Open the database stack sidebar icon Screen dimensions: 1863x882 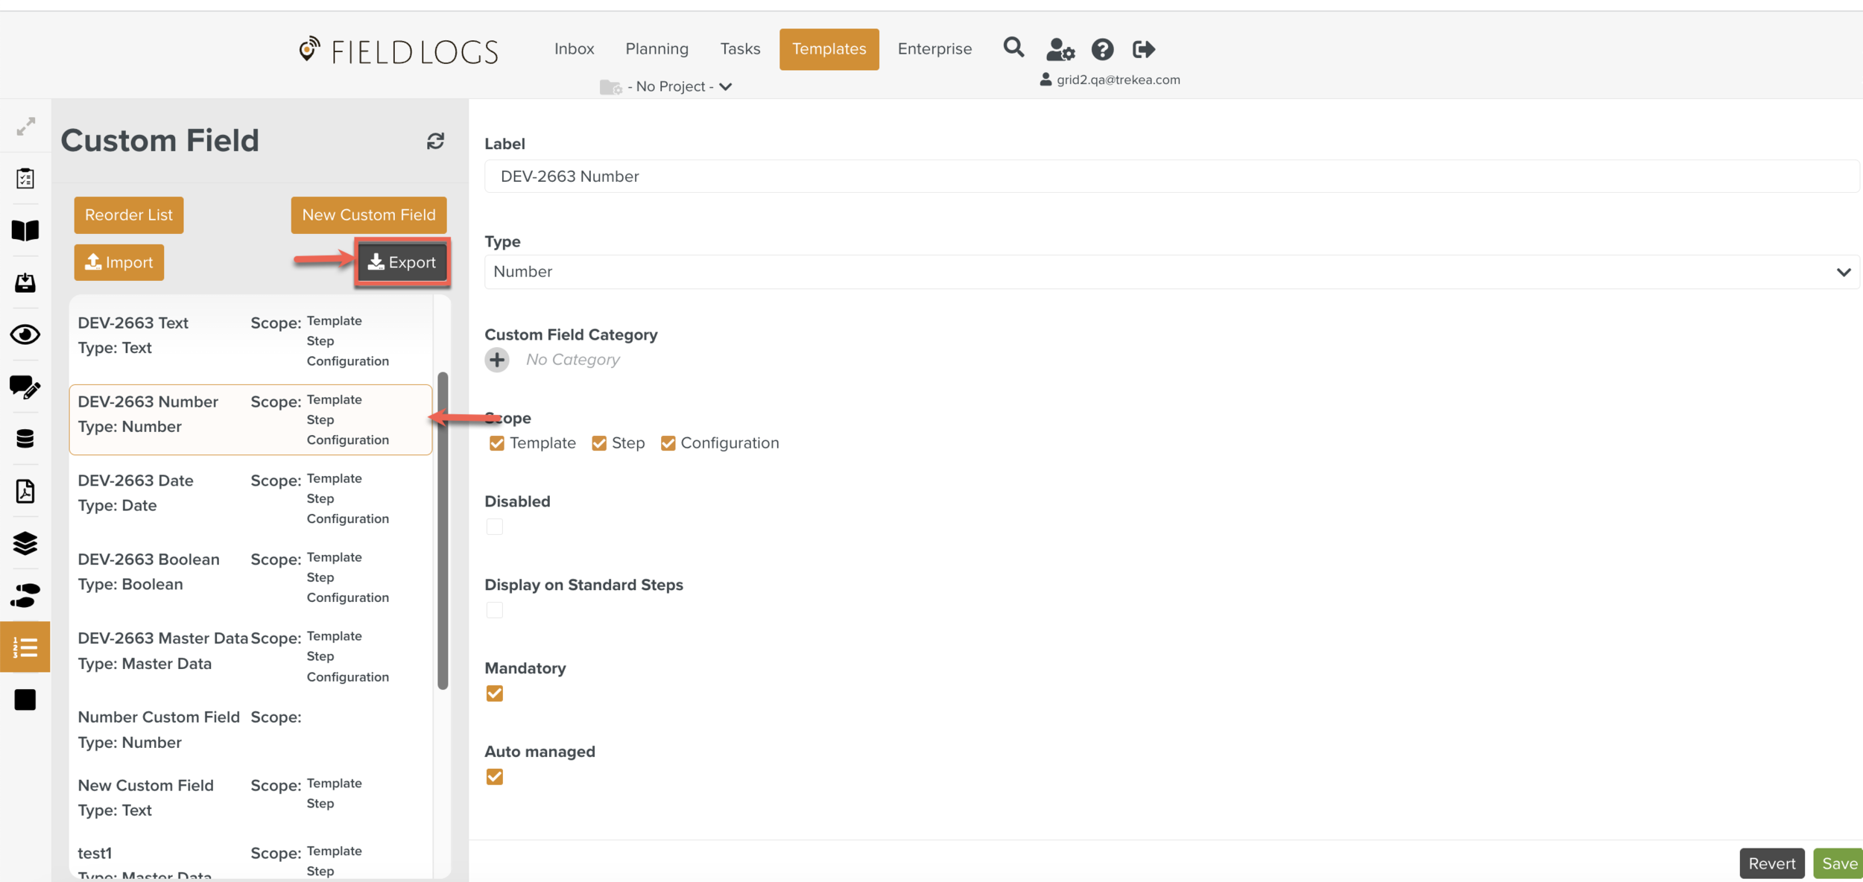tap(25, 439)
